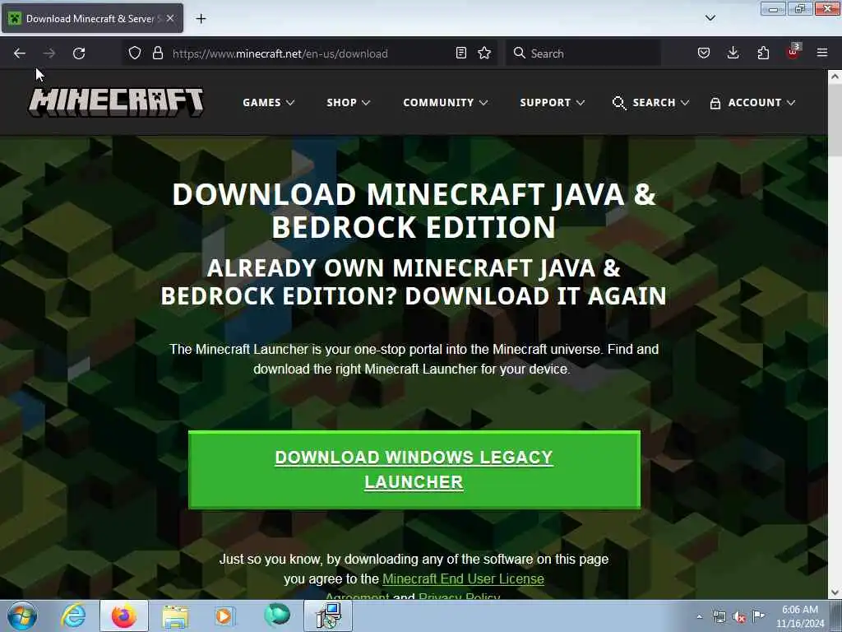Viewport: 842px width, 632px height.
Task: Click the red extension badge icon
Action: (793, 52)
